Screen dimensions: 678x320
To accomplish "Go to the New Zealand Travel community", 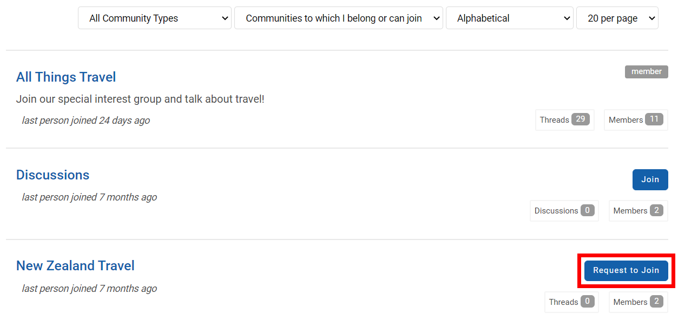I will click(75, 266).
